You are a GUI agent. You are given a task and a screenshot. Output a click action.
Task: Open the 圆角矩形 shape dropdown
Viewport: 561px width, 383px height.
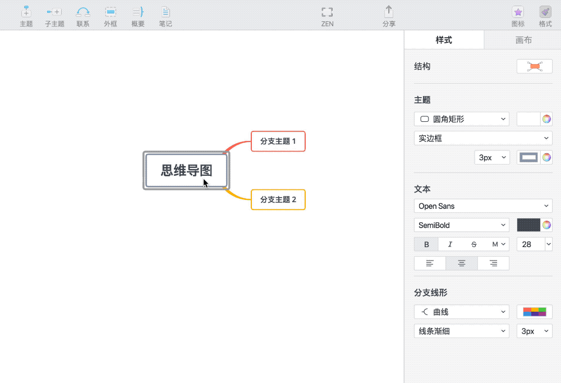click(x=462, y=119)
